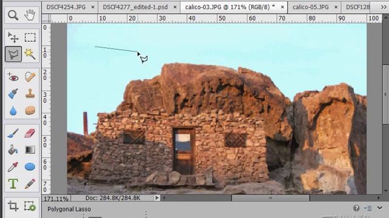389x218 pixels.
Task: Switch to the DSCF128 document tab
Action: pos(358,7)
